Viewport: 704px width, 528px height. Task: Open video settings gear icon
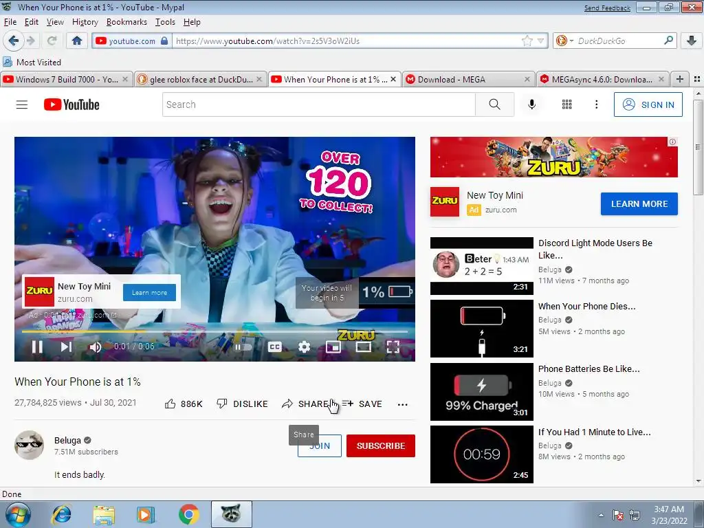pyautogui.click(x=304, y=346)
